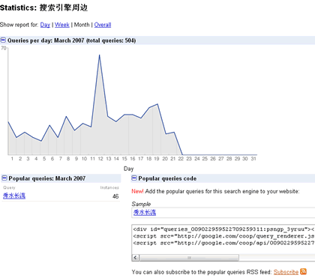Show the report for Week
Image resolution: width=315 pixels, height=278 pixels.
pyautogui.click(x=62, y=25)
